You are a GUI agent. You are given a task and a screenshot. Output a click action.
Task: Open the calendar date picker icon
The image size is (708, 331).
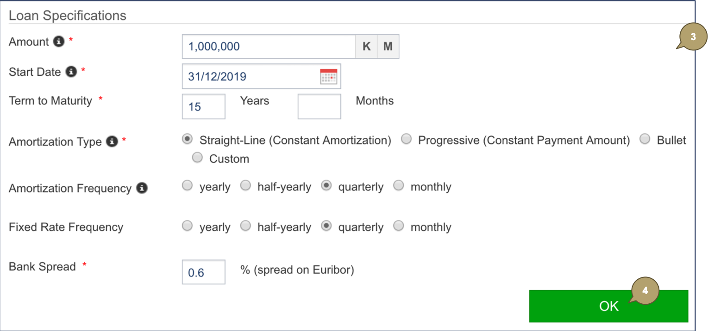tap(329, 77)
